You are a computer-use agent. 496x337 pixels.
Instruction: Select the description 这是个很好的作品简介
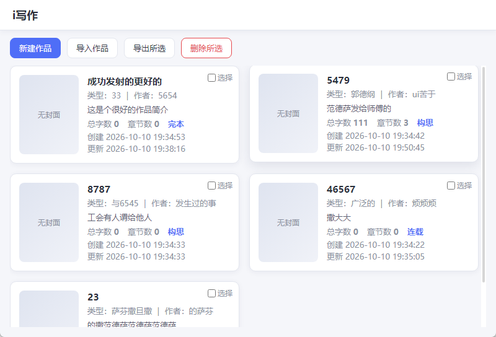128,110
